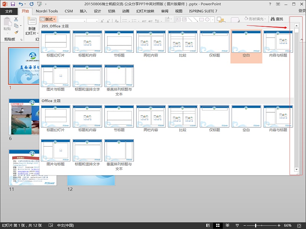306x229 pixels.
Task: Open the Shape Fill dropdown
Action: [255, 19]
